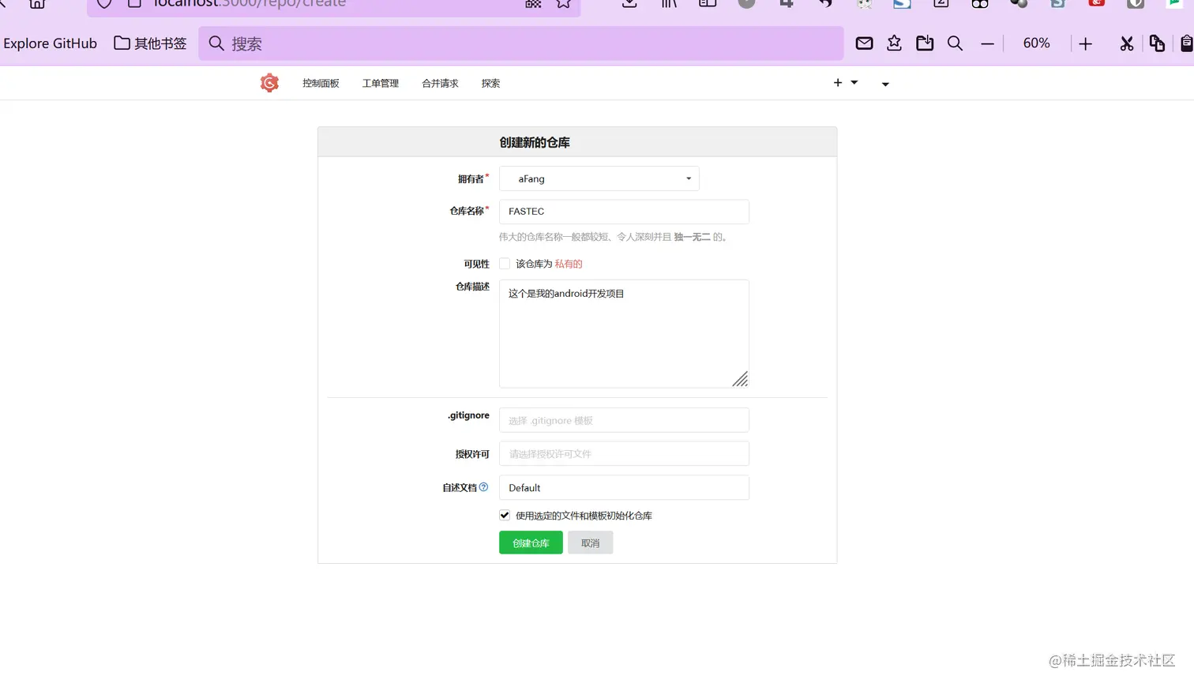The width and height of the screenshot is (1194, 687).
Task: Click the magnifier find icon near zoom controls
Action: click(x=955, y=43)
